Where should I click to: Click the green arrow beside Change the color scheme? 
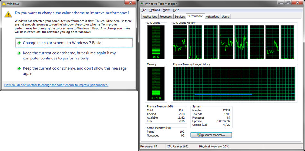point(19,43)
